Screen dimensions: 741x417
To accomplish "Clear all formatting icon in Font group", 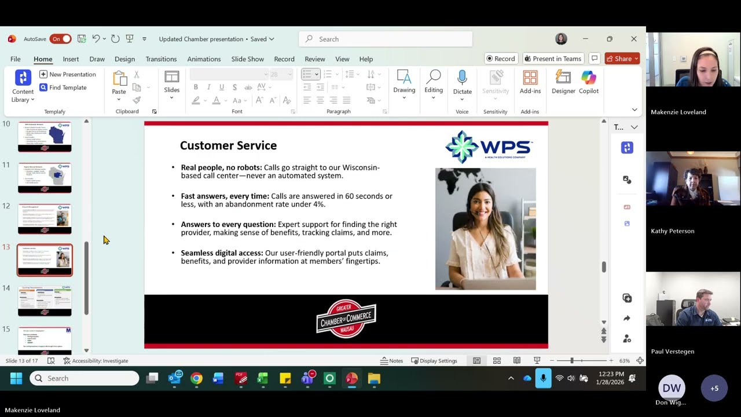I will tap(287, 100).
